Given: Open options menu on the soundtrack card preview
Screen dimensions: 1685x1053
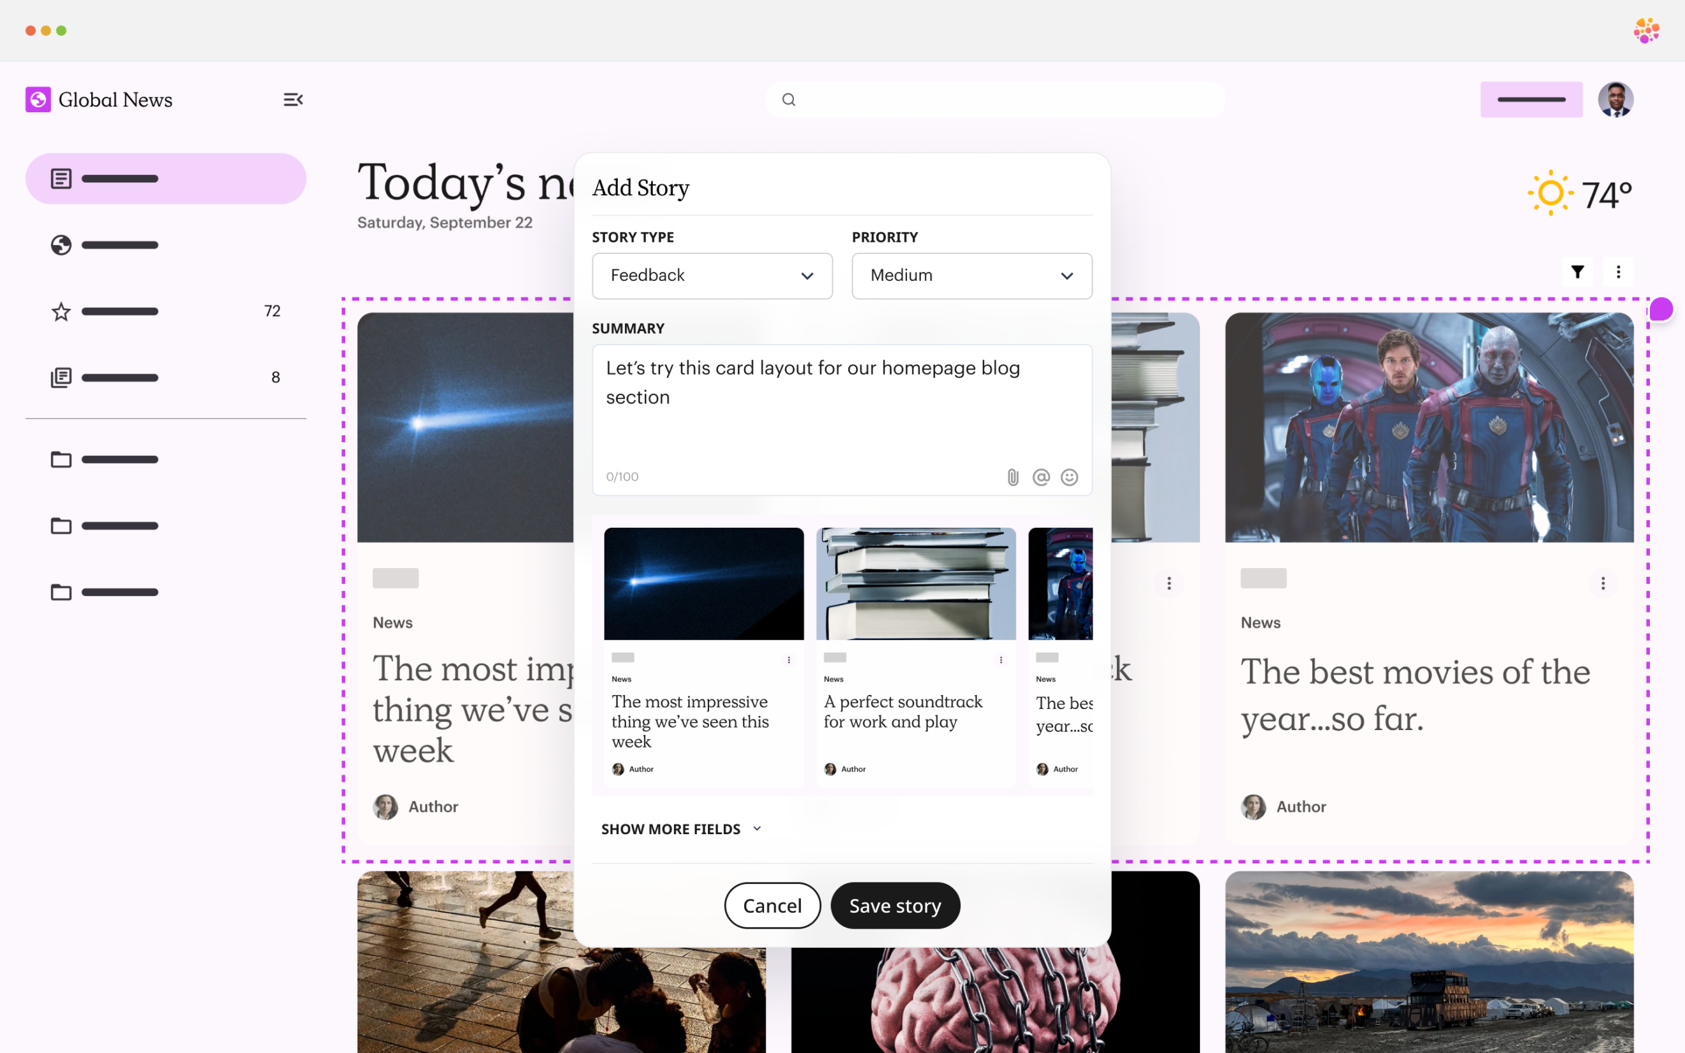Looking at the screenshot, I should click(x=1001, y=659).
